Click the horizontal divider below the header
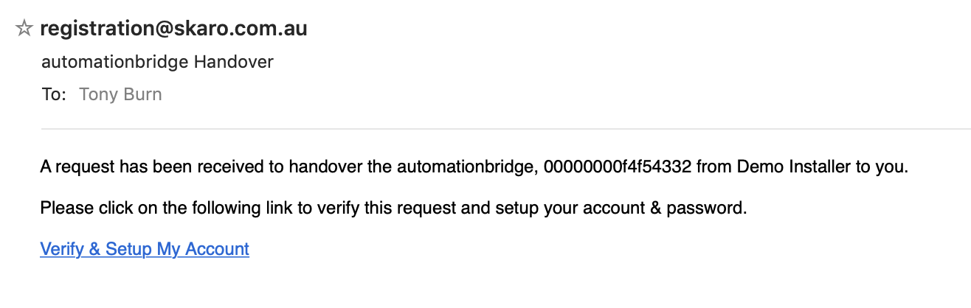The height and width of the screenshot is (308, 971). (502, 130)
